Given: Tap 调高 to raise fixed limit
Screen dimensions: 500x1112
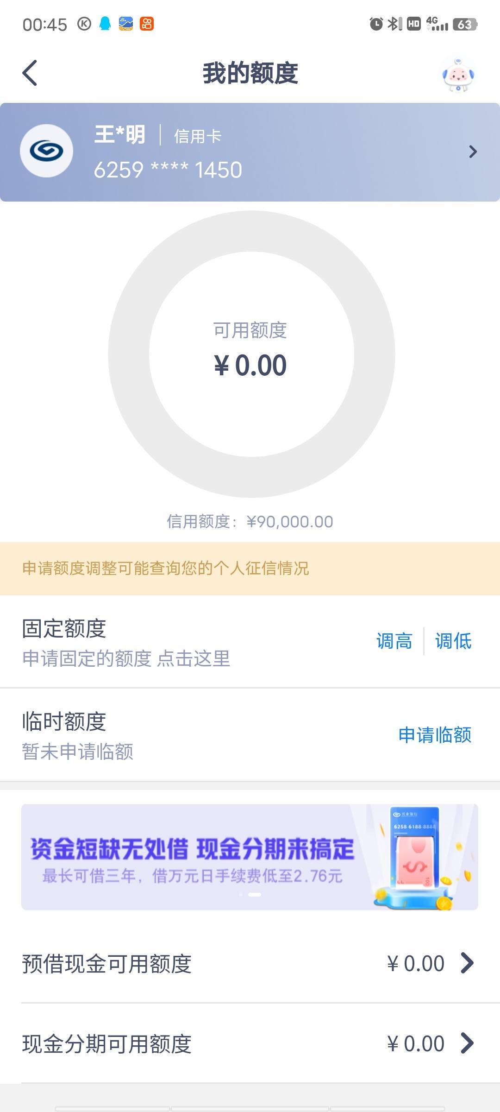Looking at the screenshot, I should [394, 641].
